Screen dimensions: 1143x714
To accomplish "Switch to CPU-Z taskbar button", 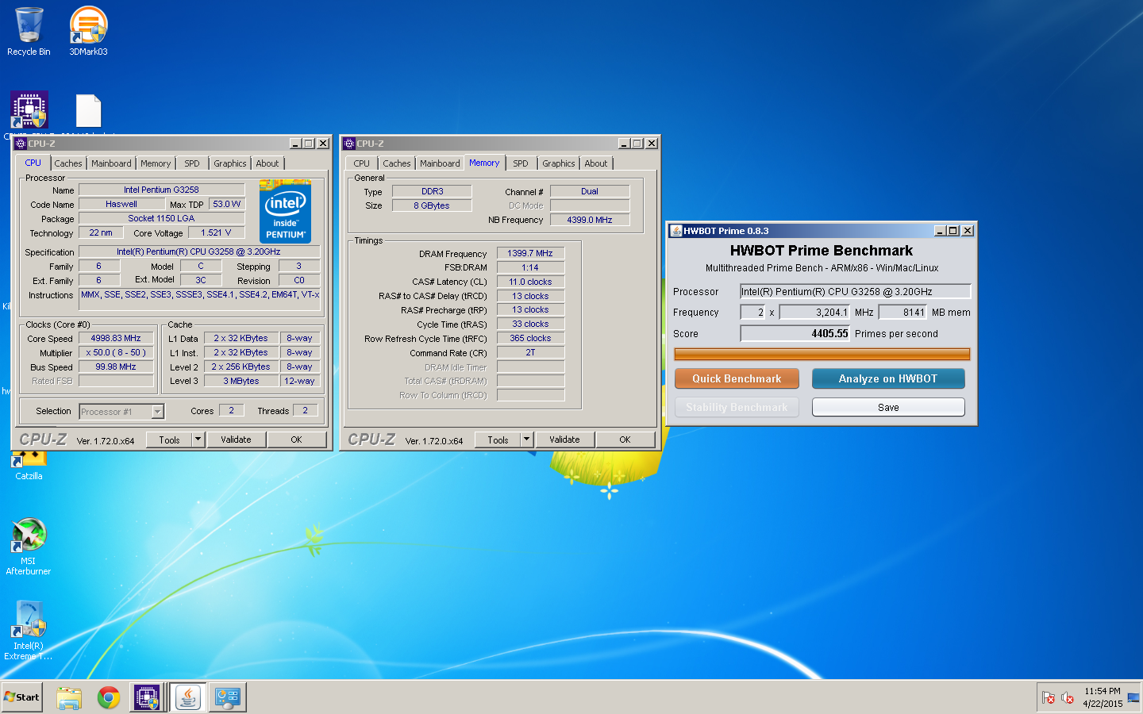I will (x=148, y=697).
